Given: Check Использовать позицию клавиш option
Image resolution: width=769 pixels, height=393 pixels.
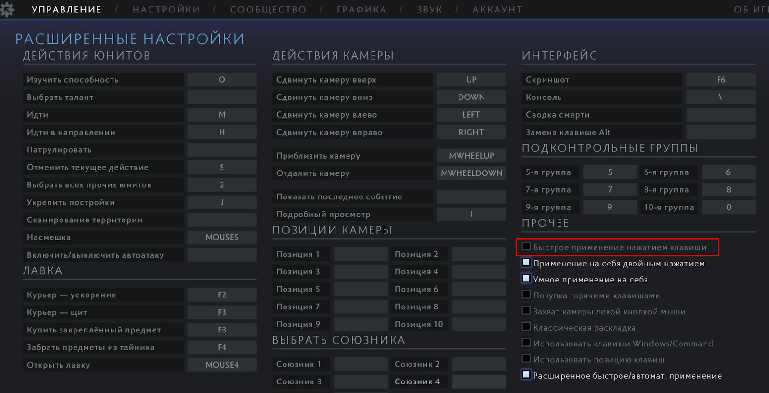Looking at the screenshot, I should click(526, 358).
